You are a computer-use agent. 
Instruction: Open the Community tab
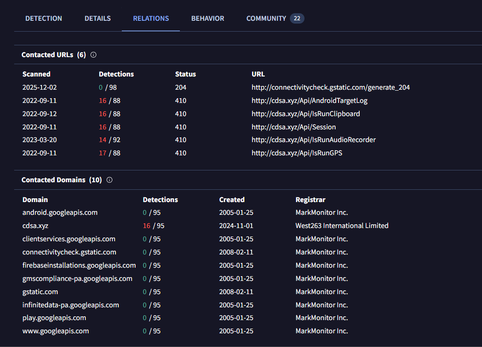pos(266,18)
